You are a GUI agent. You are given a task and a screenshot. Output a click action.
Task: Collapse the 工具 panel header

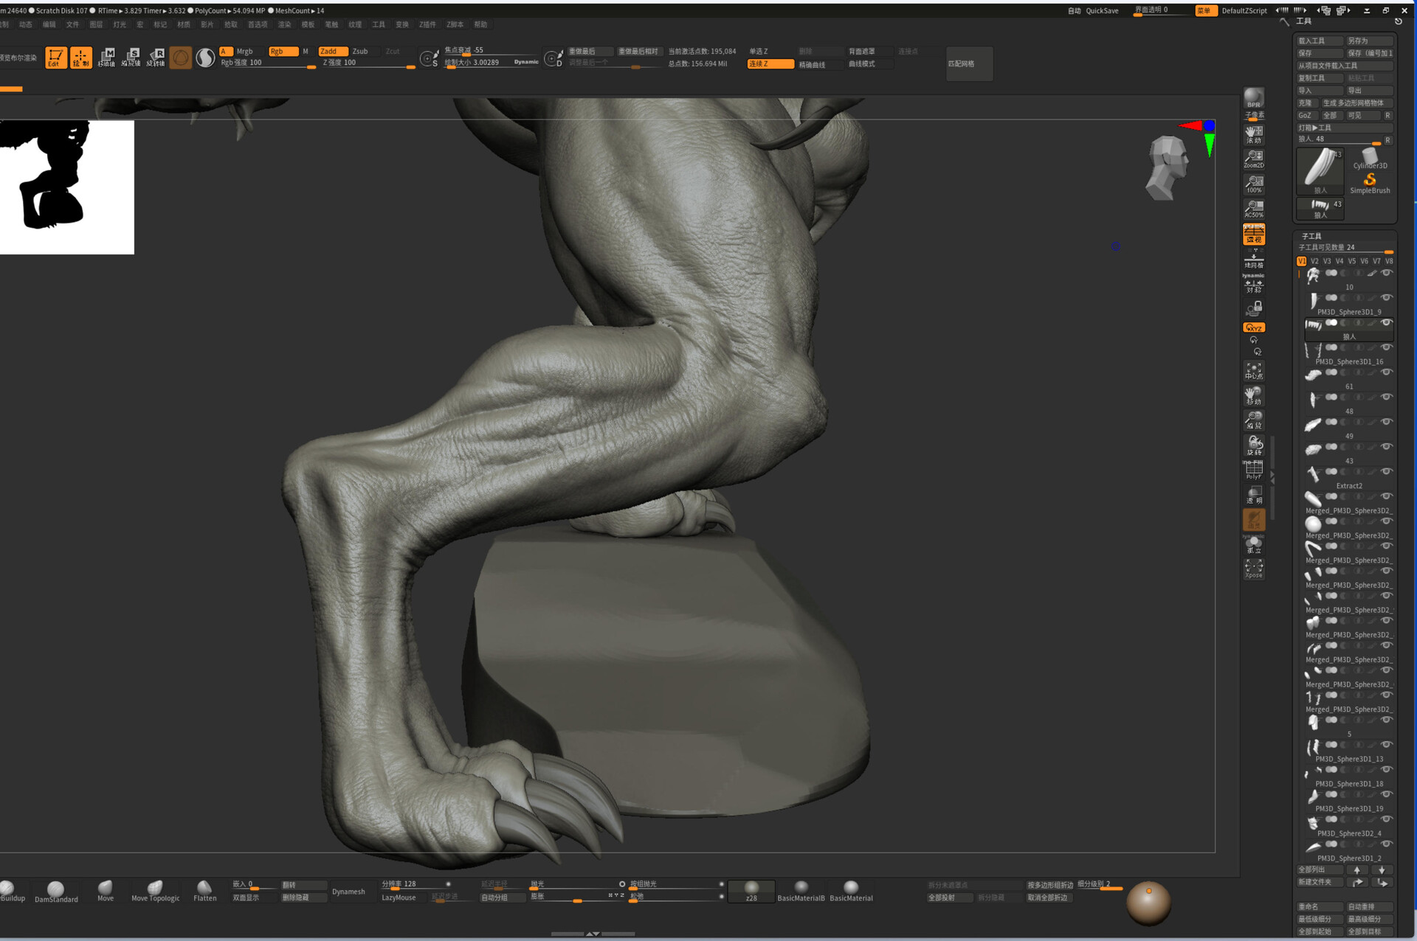click(1304, 21)
